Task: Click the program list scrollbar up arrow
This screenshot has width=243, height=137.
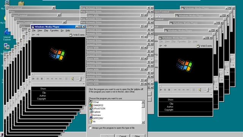Action: (143, 102)
